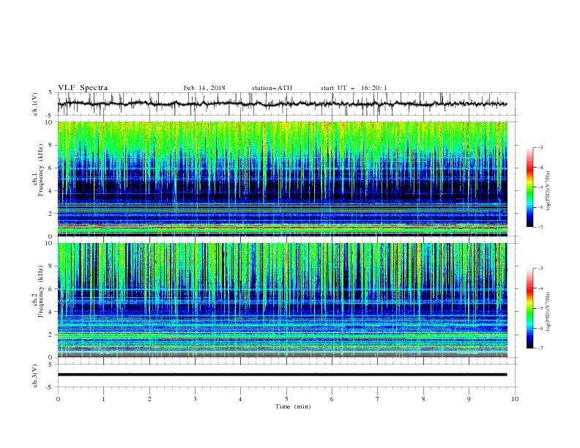Click the color bar beside the ch.2 spectrogram

(529, 308)
